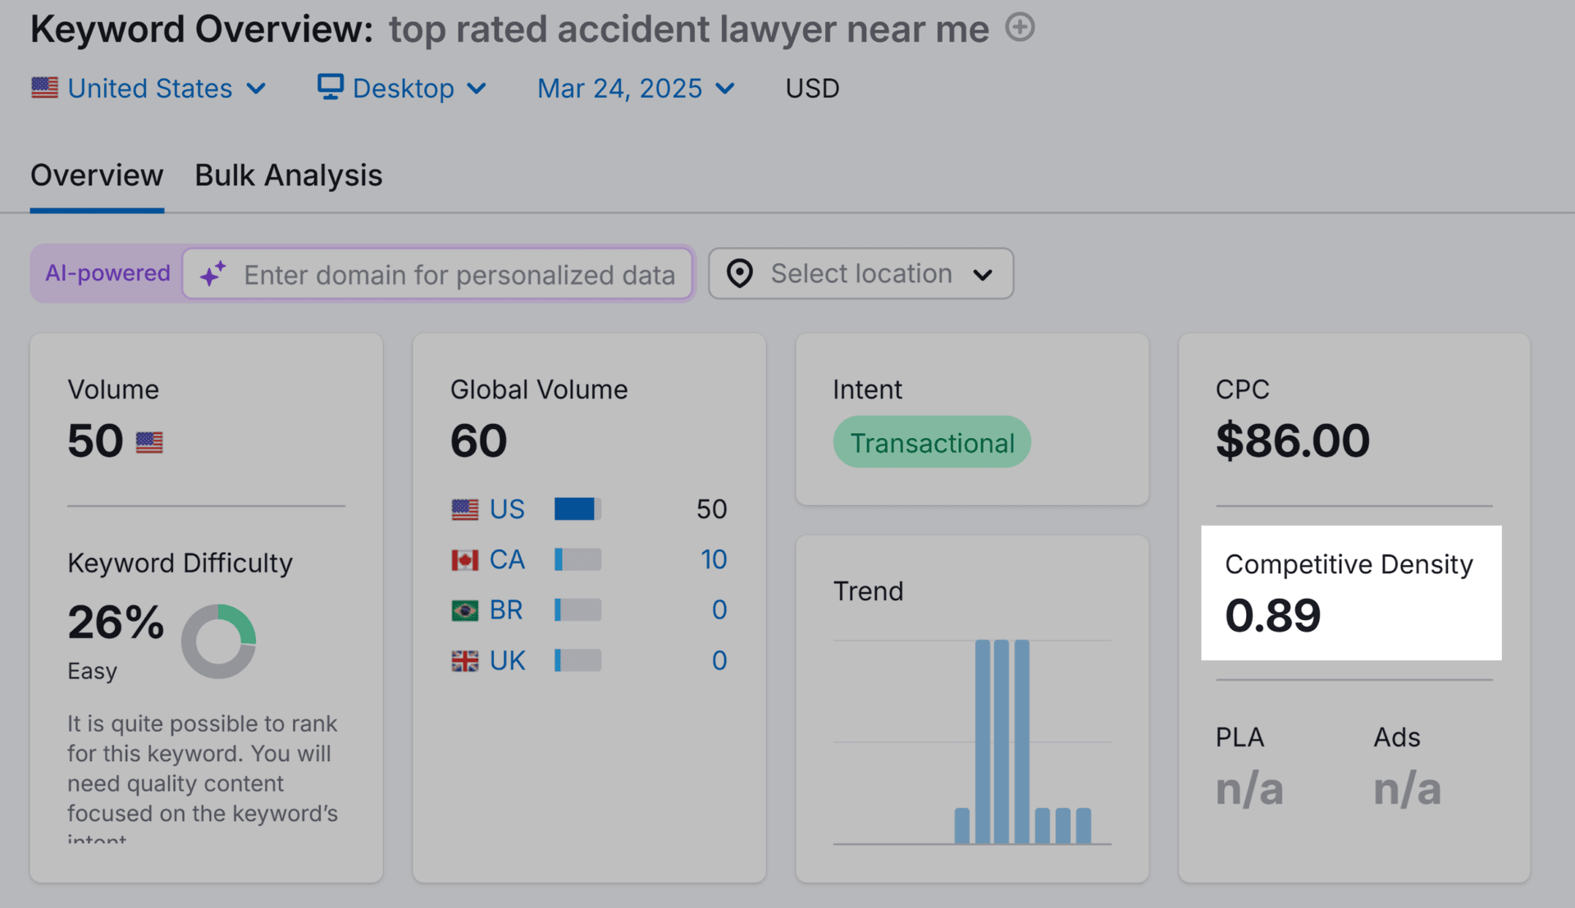Open the Desktop device dropdown
Screen dimensions: 1575x908
pyautogui.click(x=403, y=89)
